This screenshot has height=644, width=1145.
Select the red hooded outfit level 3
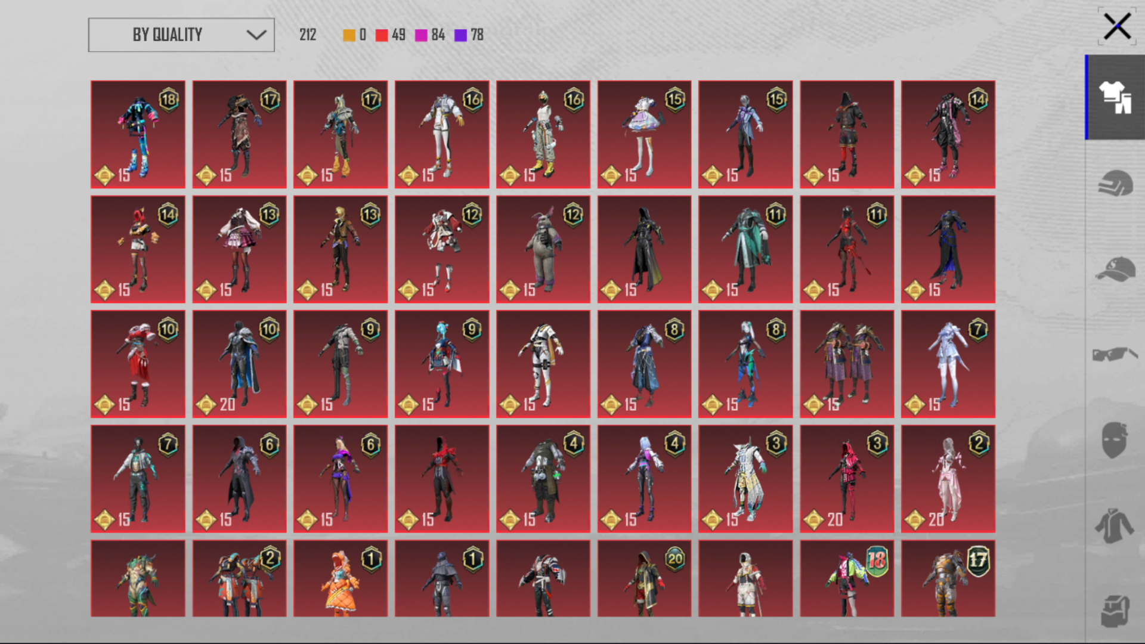coord(847,479)
